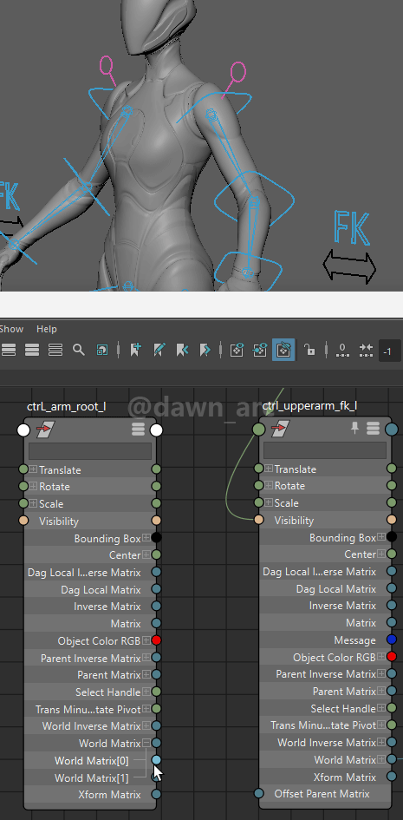Click black Bounding Box port on ctrl_upperarm_fk_l
This screenshot has height=820, width=403.
[392, 537]
